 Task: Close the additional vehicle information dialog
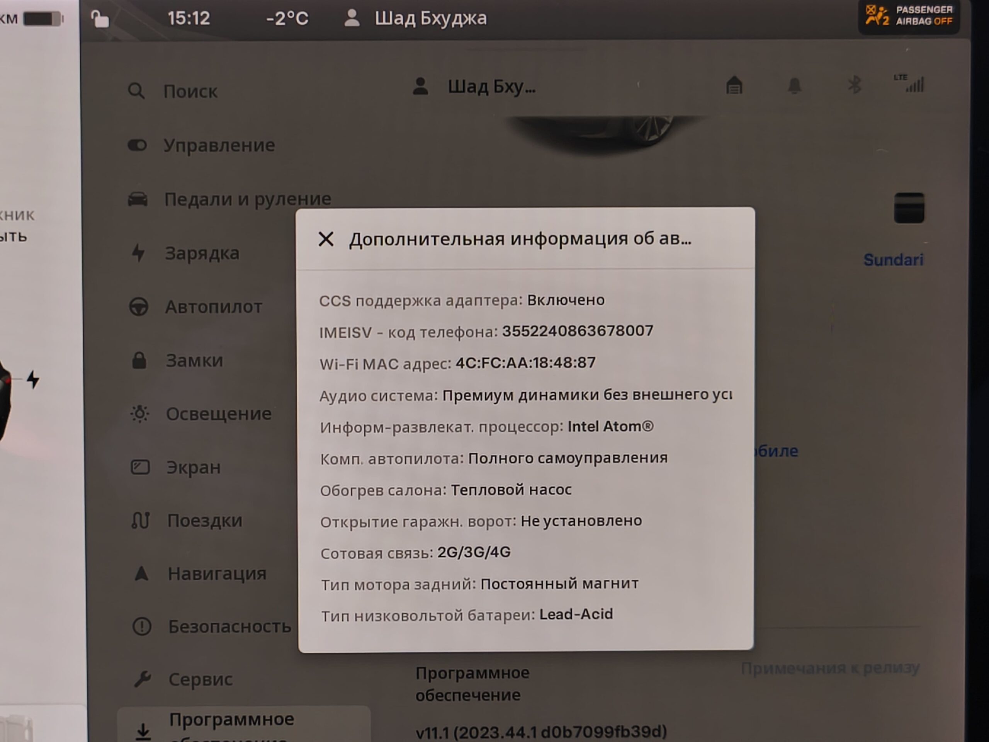click(x=326, y=239)
